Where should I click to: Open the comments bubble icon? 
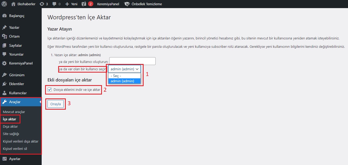pyautogui.click(x=54, y=4)
